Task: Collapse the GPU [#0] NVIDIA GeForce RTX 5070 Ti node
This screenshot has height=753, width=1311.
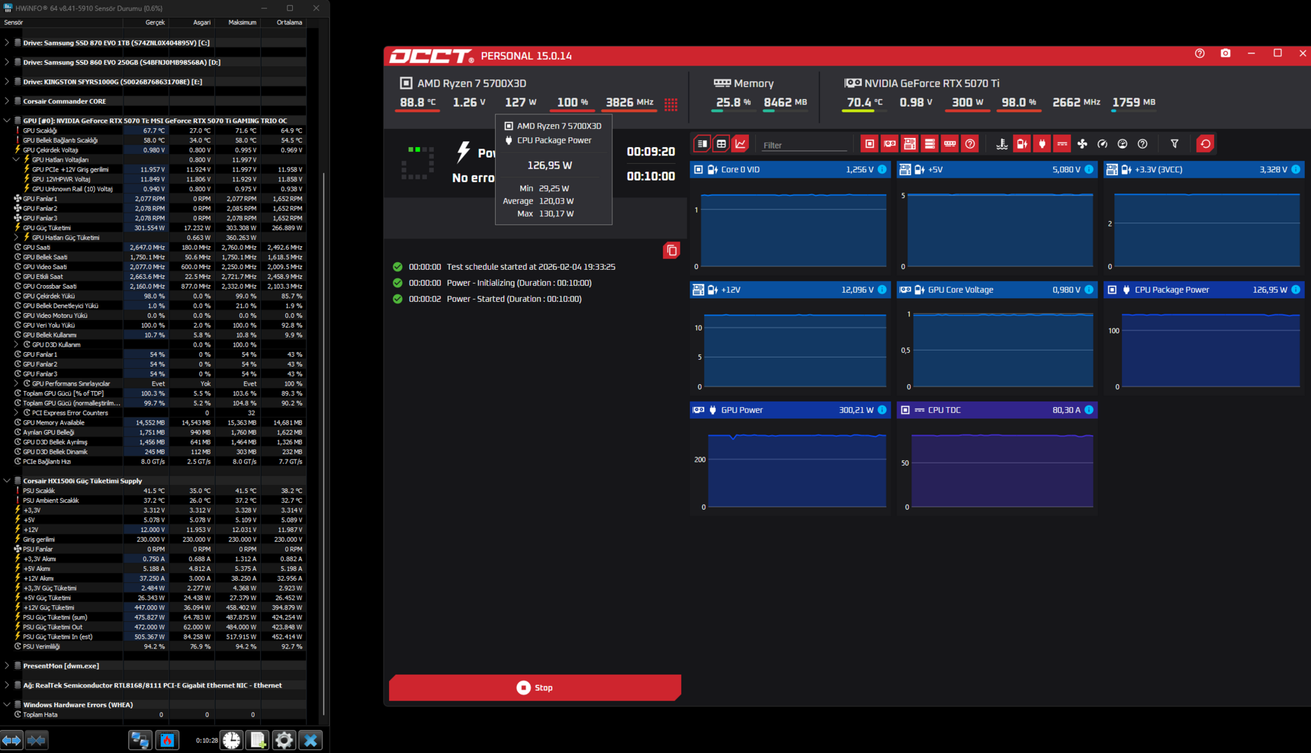Action: pyautogui.click(x=7, y=121)
